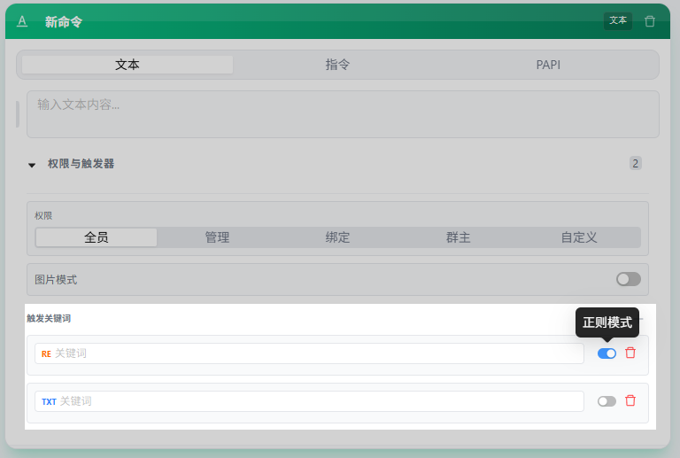Select the 文本 tab
680x458 pixels.
127,65
